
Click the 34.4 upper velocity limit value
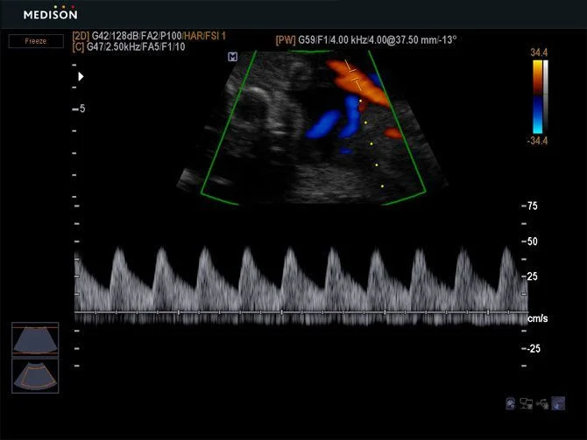539,52
